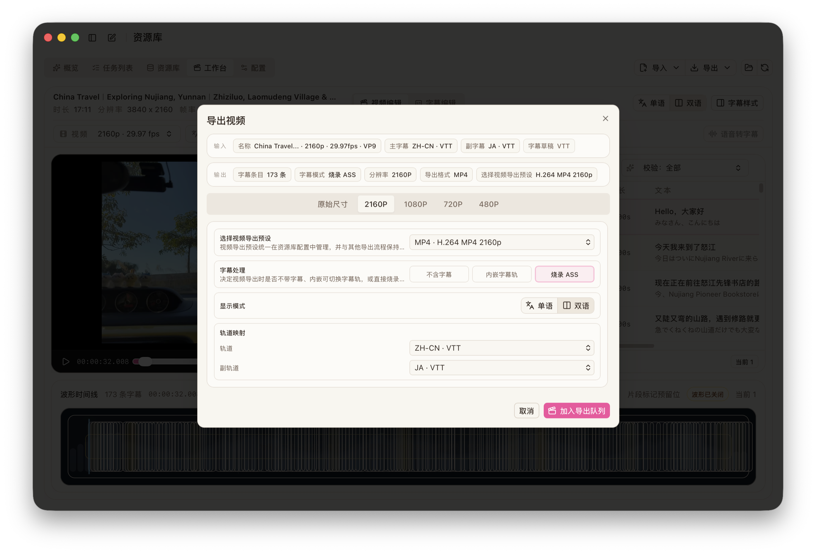The height and width of the screenshot is (554, 816).
Task: Select the 内嵌字幕轨 embedded subtitle track option
Action: tap(502, 274)
